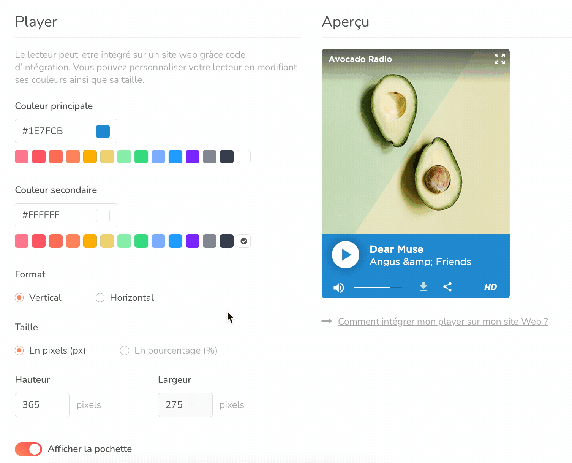Screen dimensions: 572x463
Task: Mute using the volume speaker icon
Action: click(338, 288)
